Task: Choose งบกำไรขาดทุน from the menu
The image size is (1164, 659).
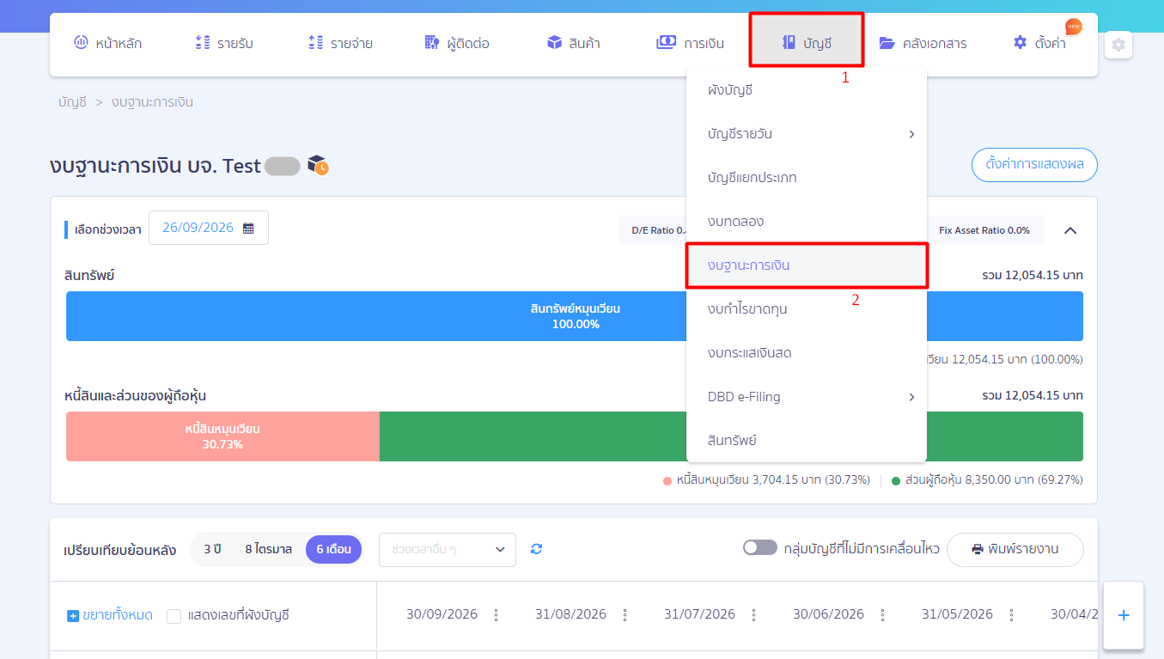Action: (806, 309)
